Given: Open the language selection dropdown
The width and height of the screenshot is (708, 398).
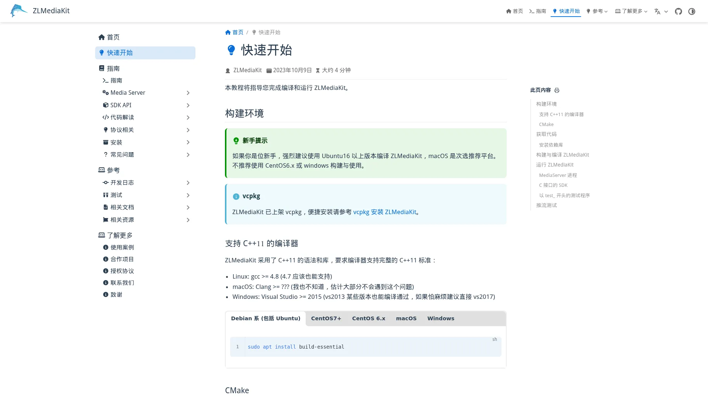Looking at the screenshot, I should coord(661,11).
